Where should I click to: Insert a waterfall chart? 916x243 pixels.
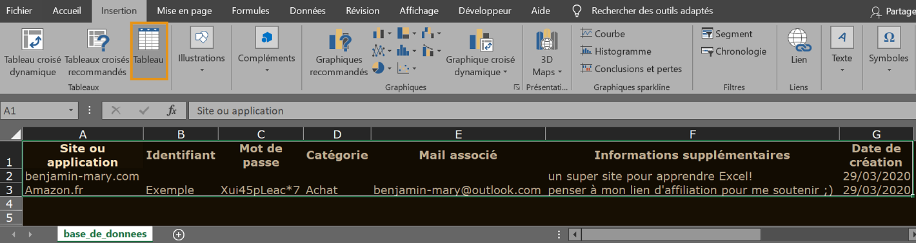click(428, 33)
